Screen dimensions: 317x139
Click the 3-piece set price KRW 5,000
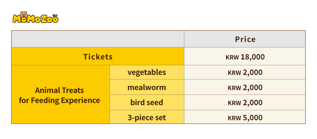pyautogui.click(x=245, y=117)
